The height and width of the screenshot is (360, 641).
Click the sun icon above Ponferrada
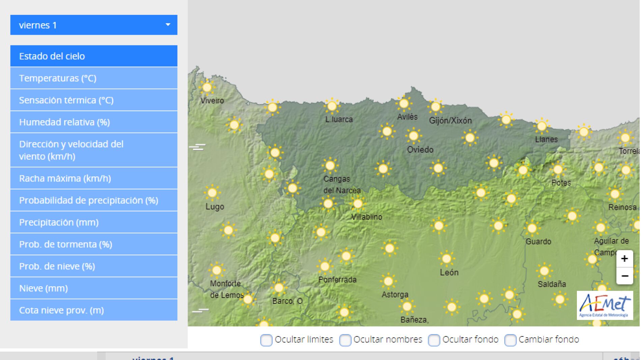pyautogui.click(x=325, y=266)
